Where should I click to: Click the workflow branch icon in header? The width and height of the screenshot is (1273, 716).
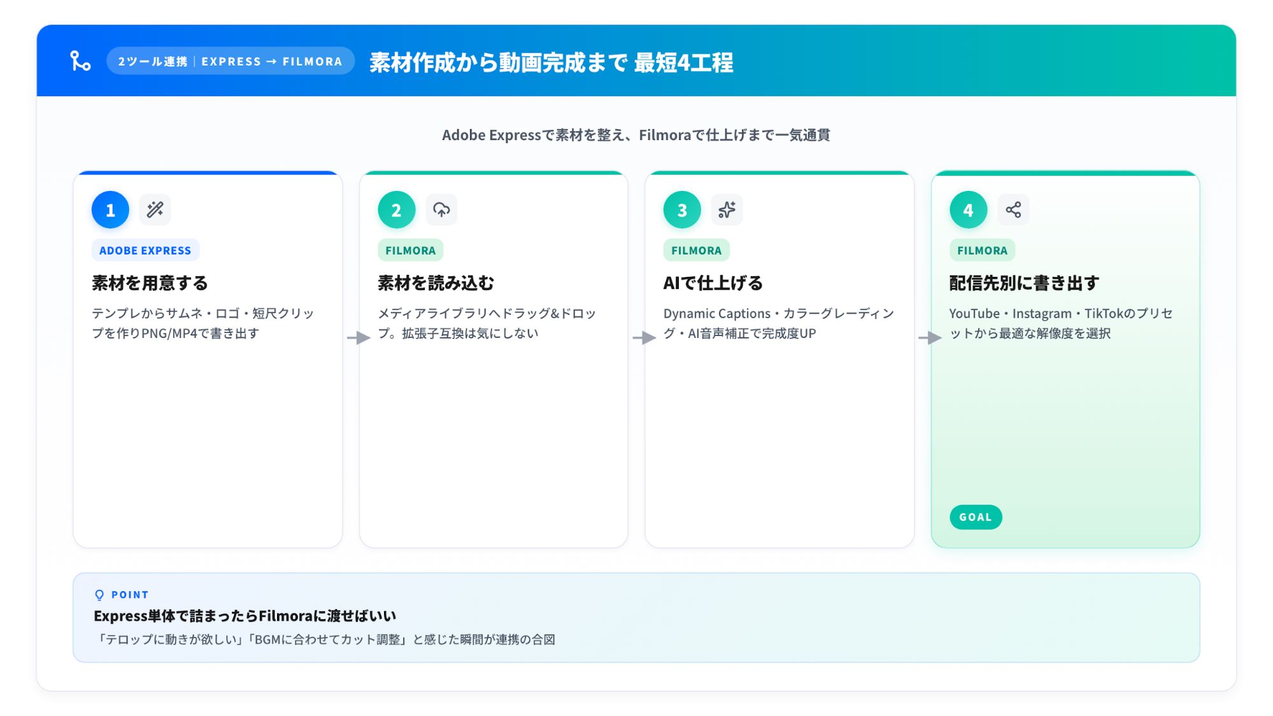point(80,61)
